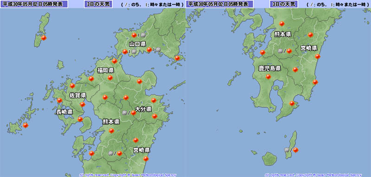Click cloud icon left of 大分県 label
Screen dimensions: 371x177
(x=124, y=113)
